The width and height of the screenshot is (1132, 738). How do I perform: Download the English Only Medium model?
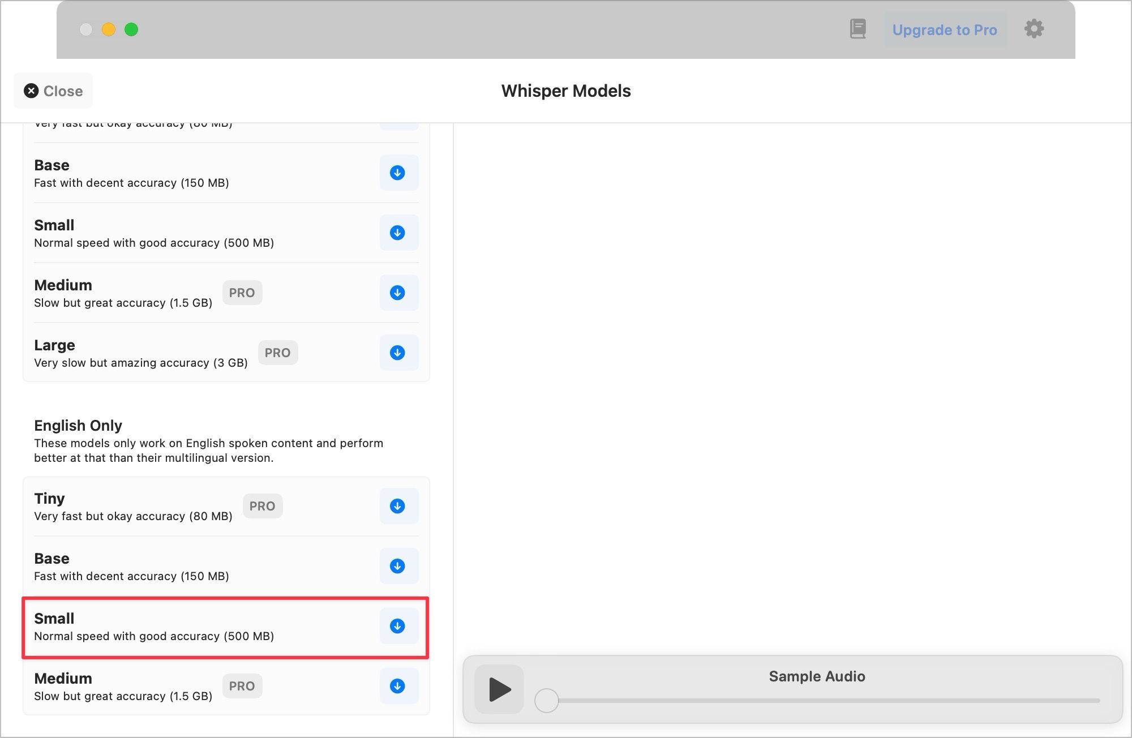(x=398, y=686)
